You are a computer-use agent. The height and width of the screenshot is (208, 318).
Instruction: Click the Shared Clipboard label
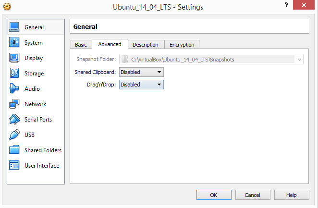coord(95,72)
